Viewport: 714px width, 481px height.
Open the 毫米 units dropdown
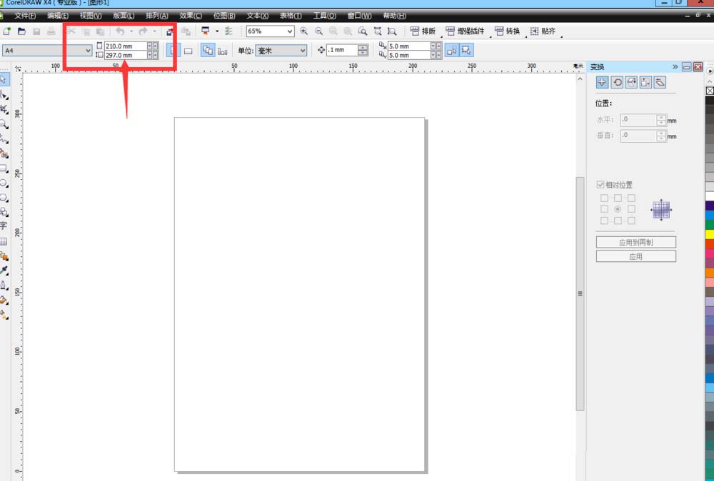point(302,51)
